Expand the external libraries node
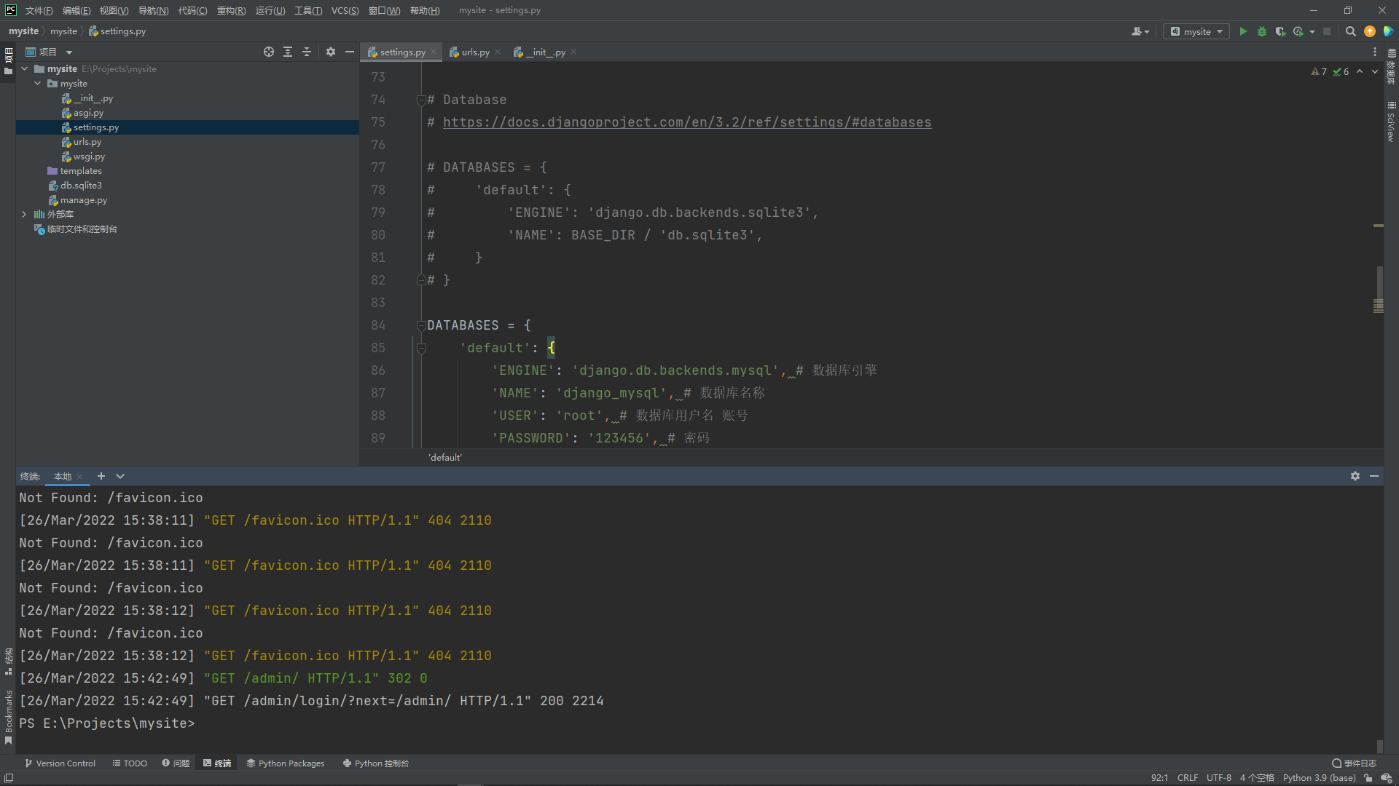1399x786 pixels. point(25,214)
